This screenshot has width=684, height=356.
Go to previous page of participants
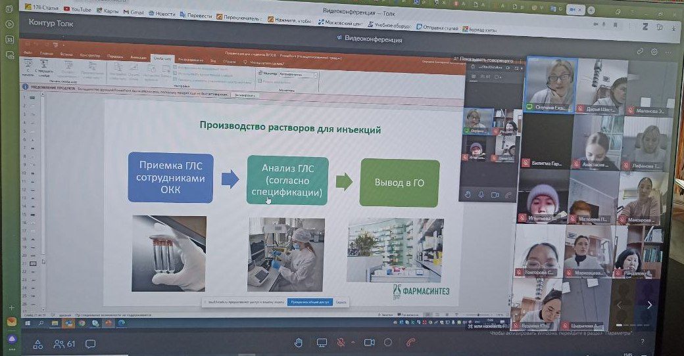[618, 305]
